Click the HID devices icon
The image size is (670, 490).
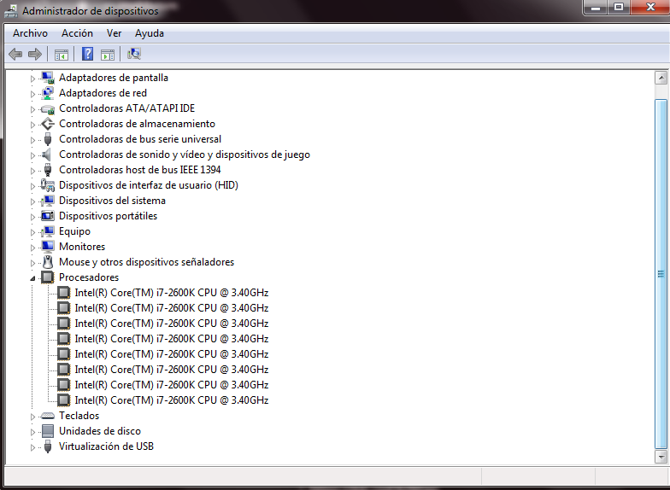(x=48, y=185)
